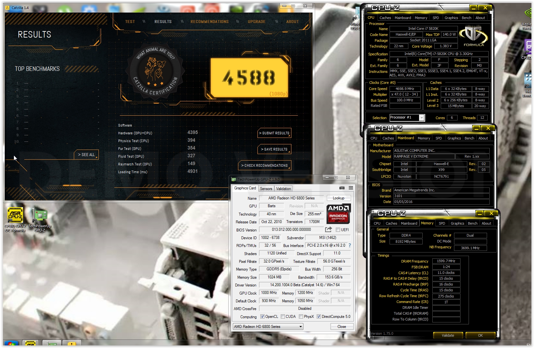
Task: Click the Validate button in CPU-Z
Action: pyautogui.click(x=448, y=335)
